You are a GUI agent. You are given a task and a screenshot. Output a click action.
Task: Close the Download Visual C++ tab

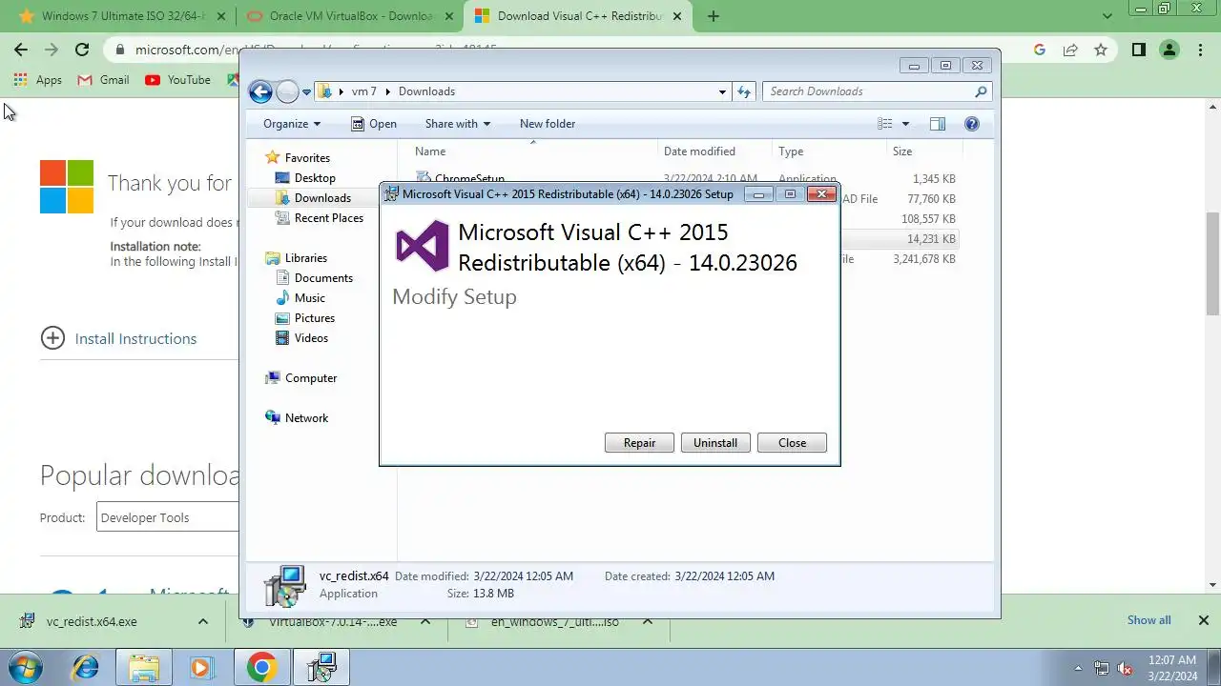click(676, 16)
